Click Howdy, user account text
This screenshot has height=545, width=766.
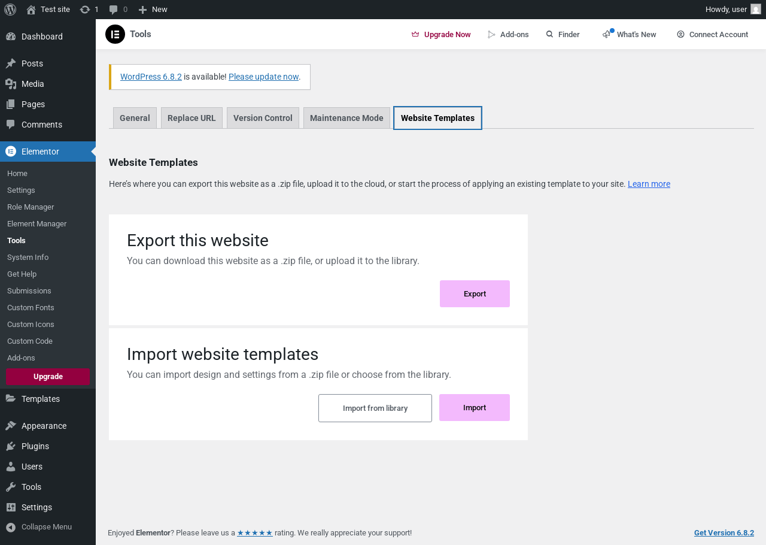pyautogui.click(x=726, y=10)
